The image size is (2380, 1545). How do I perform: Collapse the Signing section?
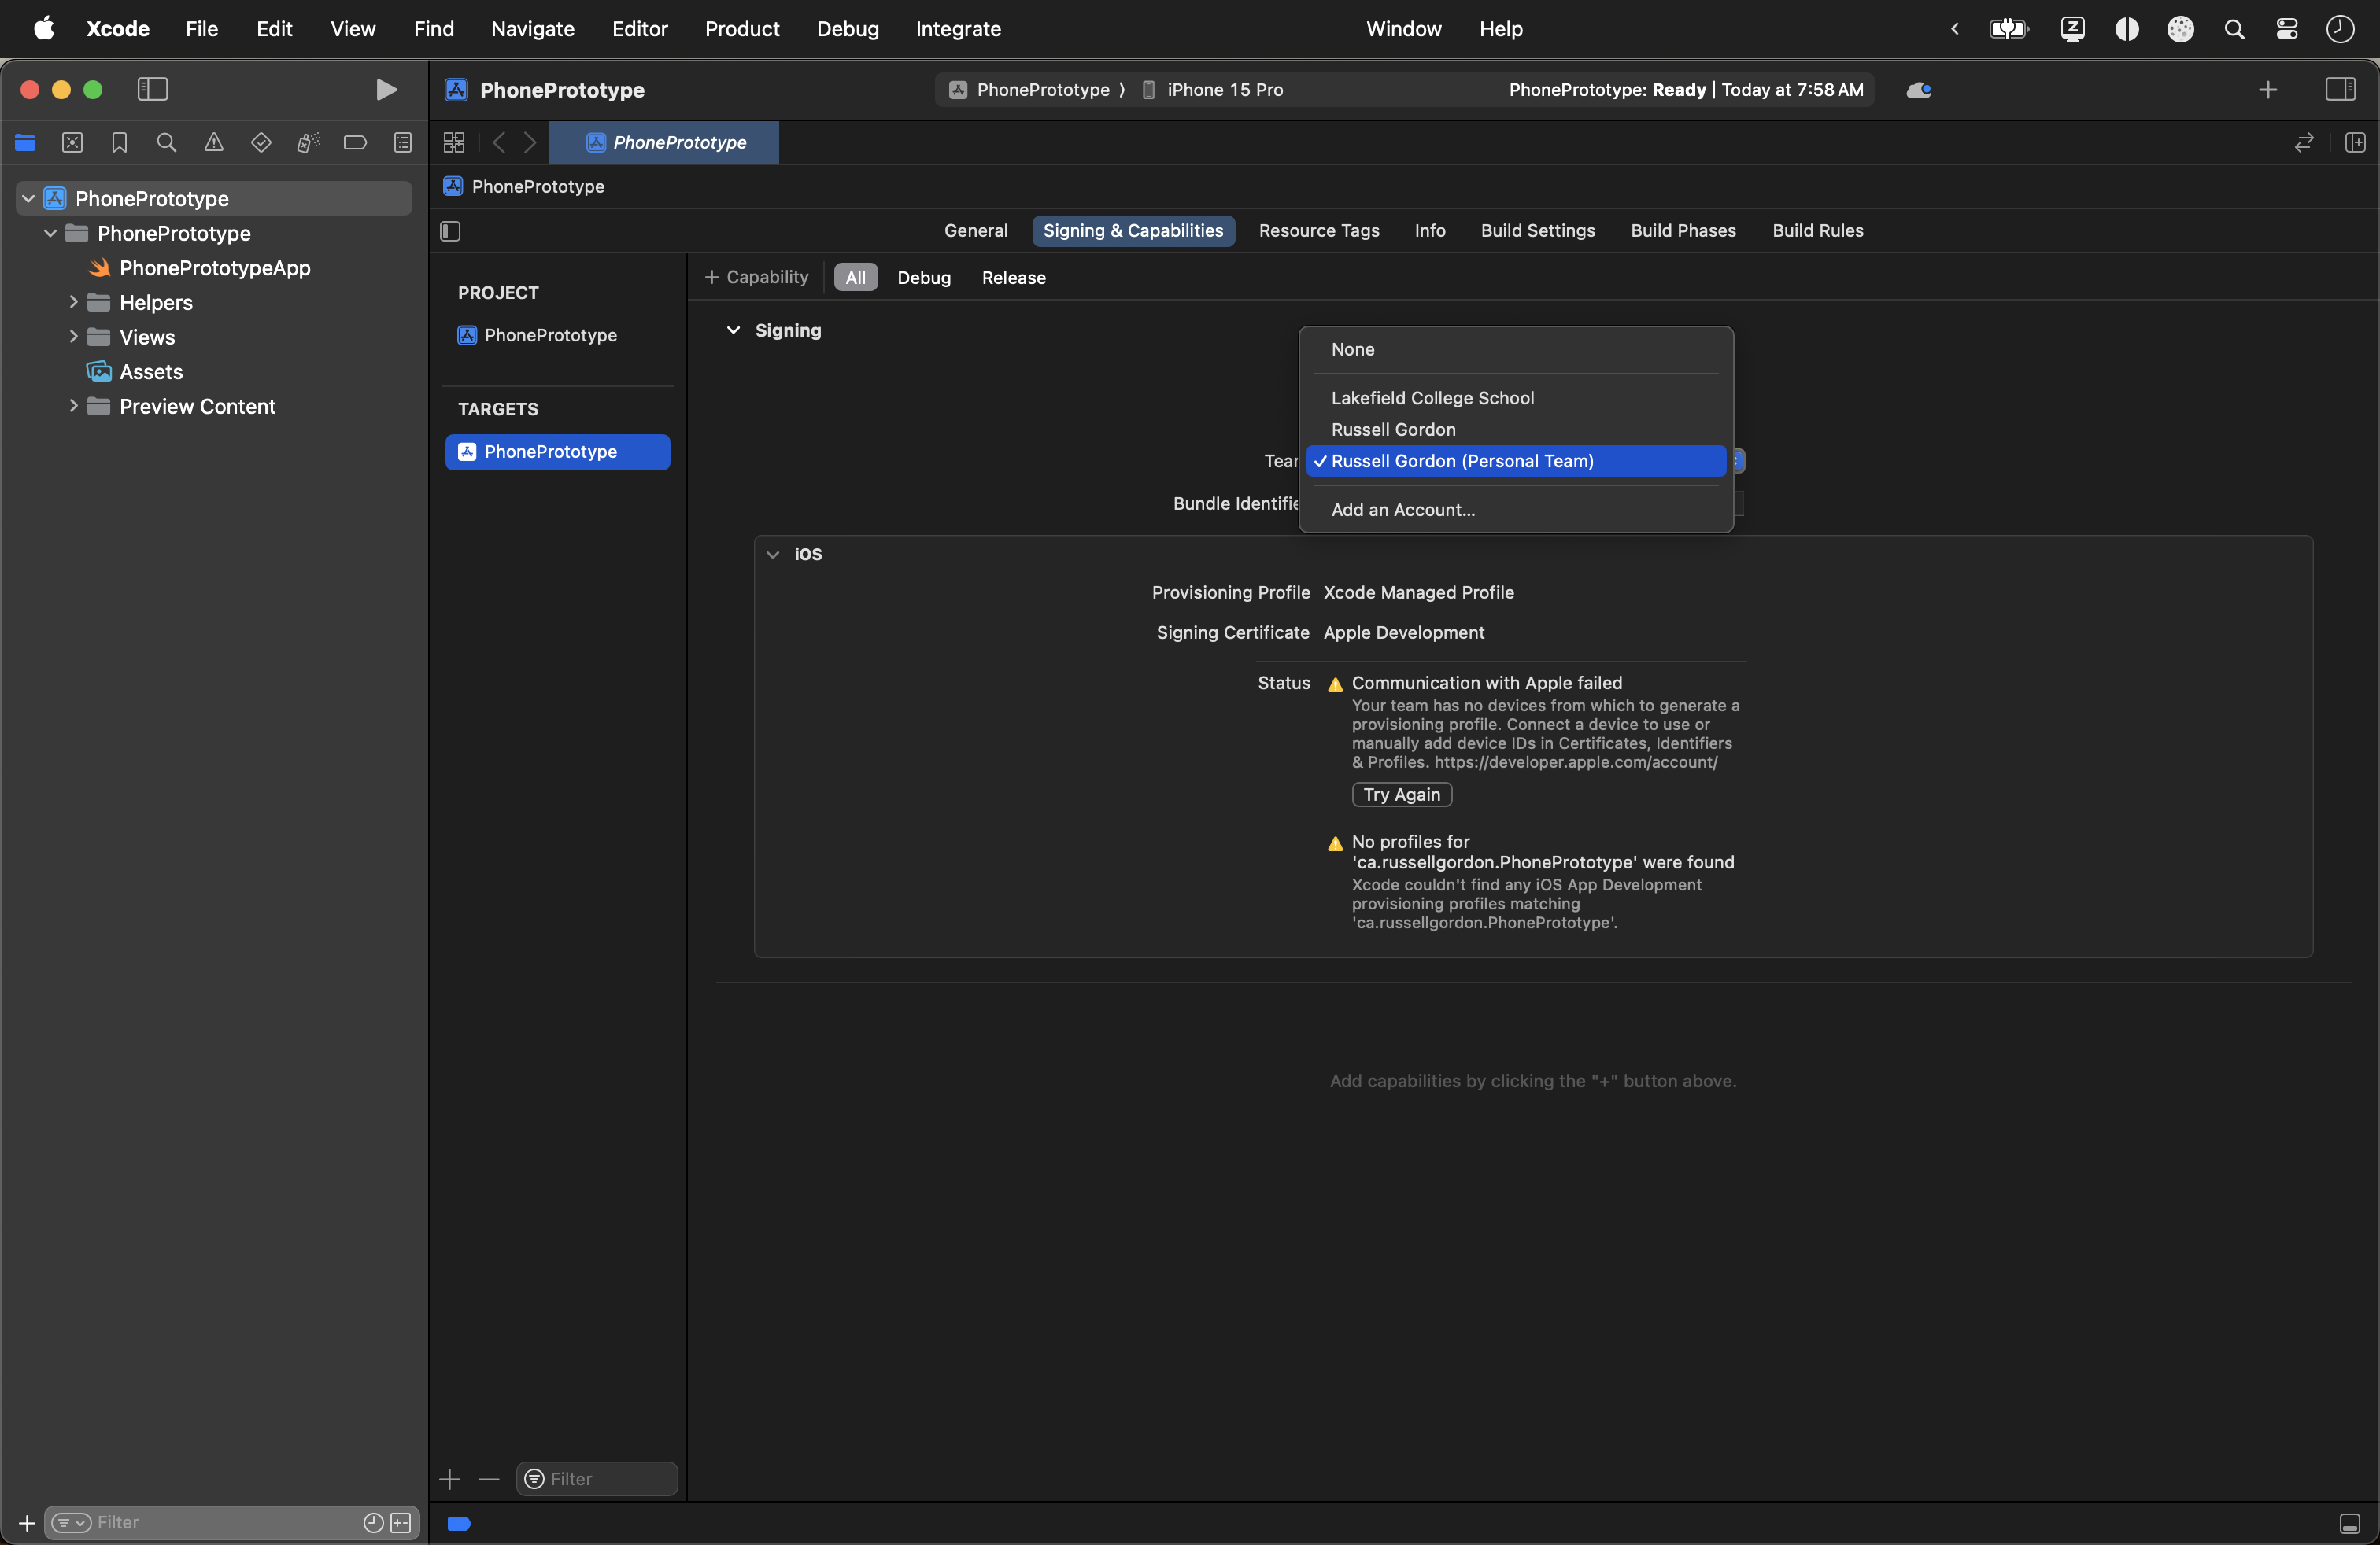pyautogui.click(x=733, y=330)
